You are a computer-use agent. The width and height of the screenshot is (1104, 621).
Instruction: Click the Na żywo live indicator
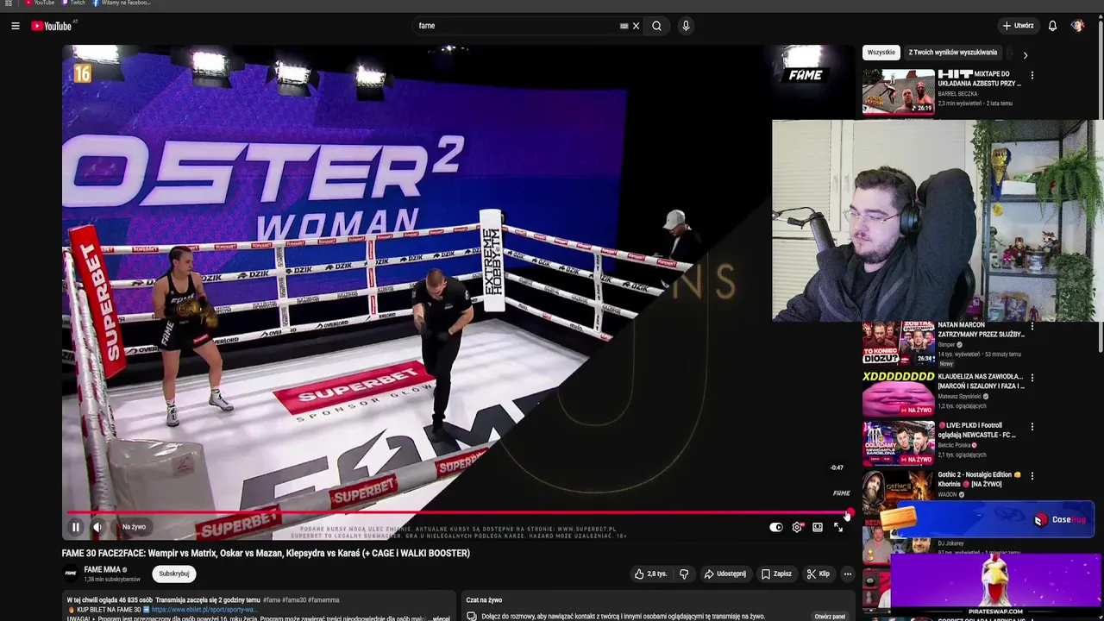pyautogui.click(x=134, y=527)
